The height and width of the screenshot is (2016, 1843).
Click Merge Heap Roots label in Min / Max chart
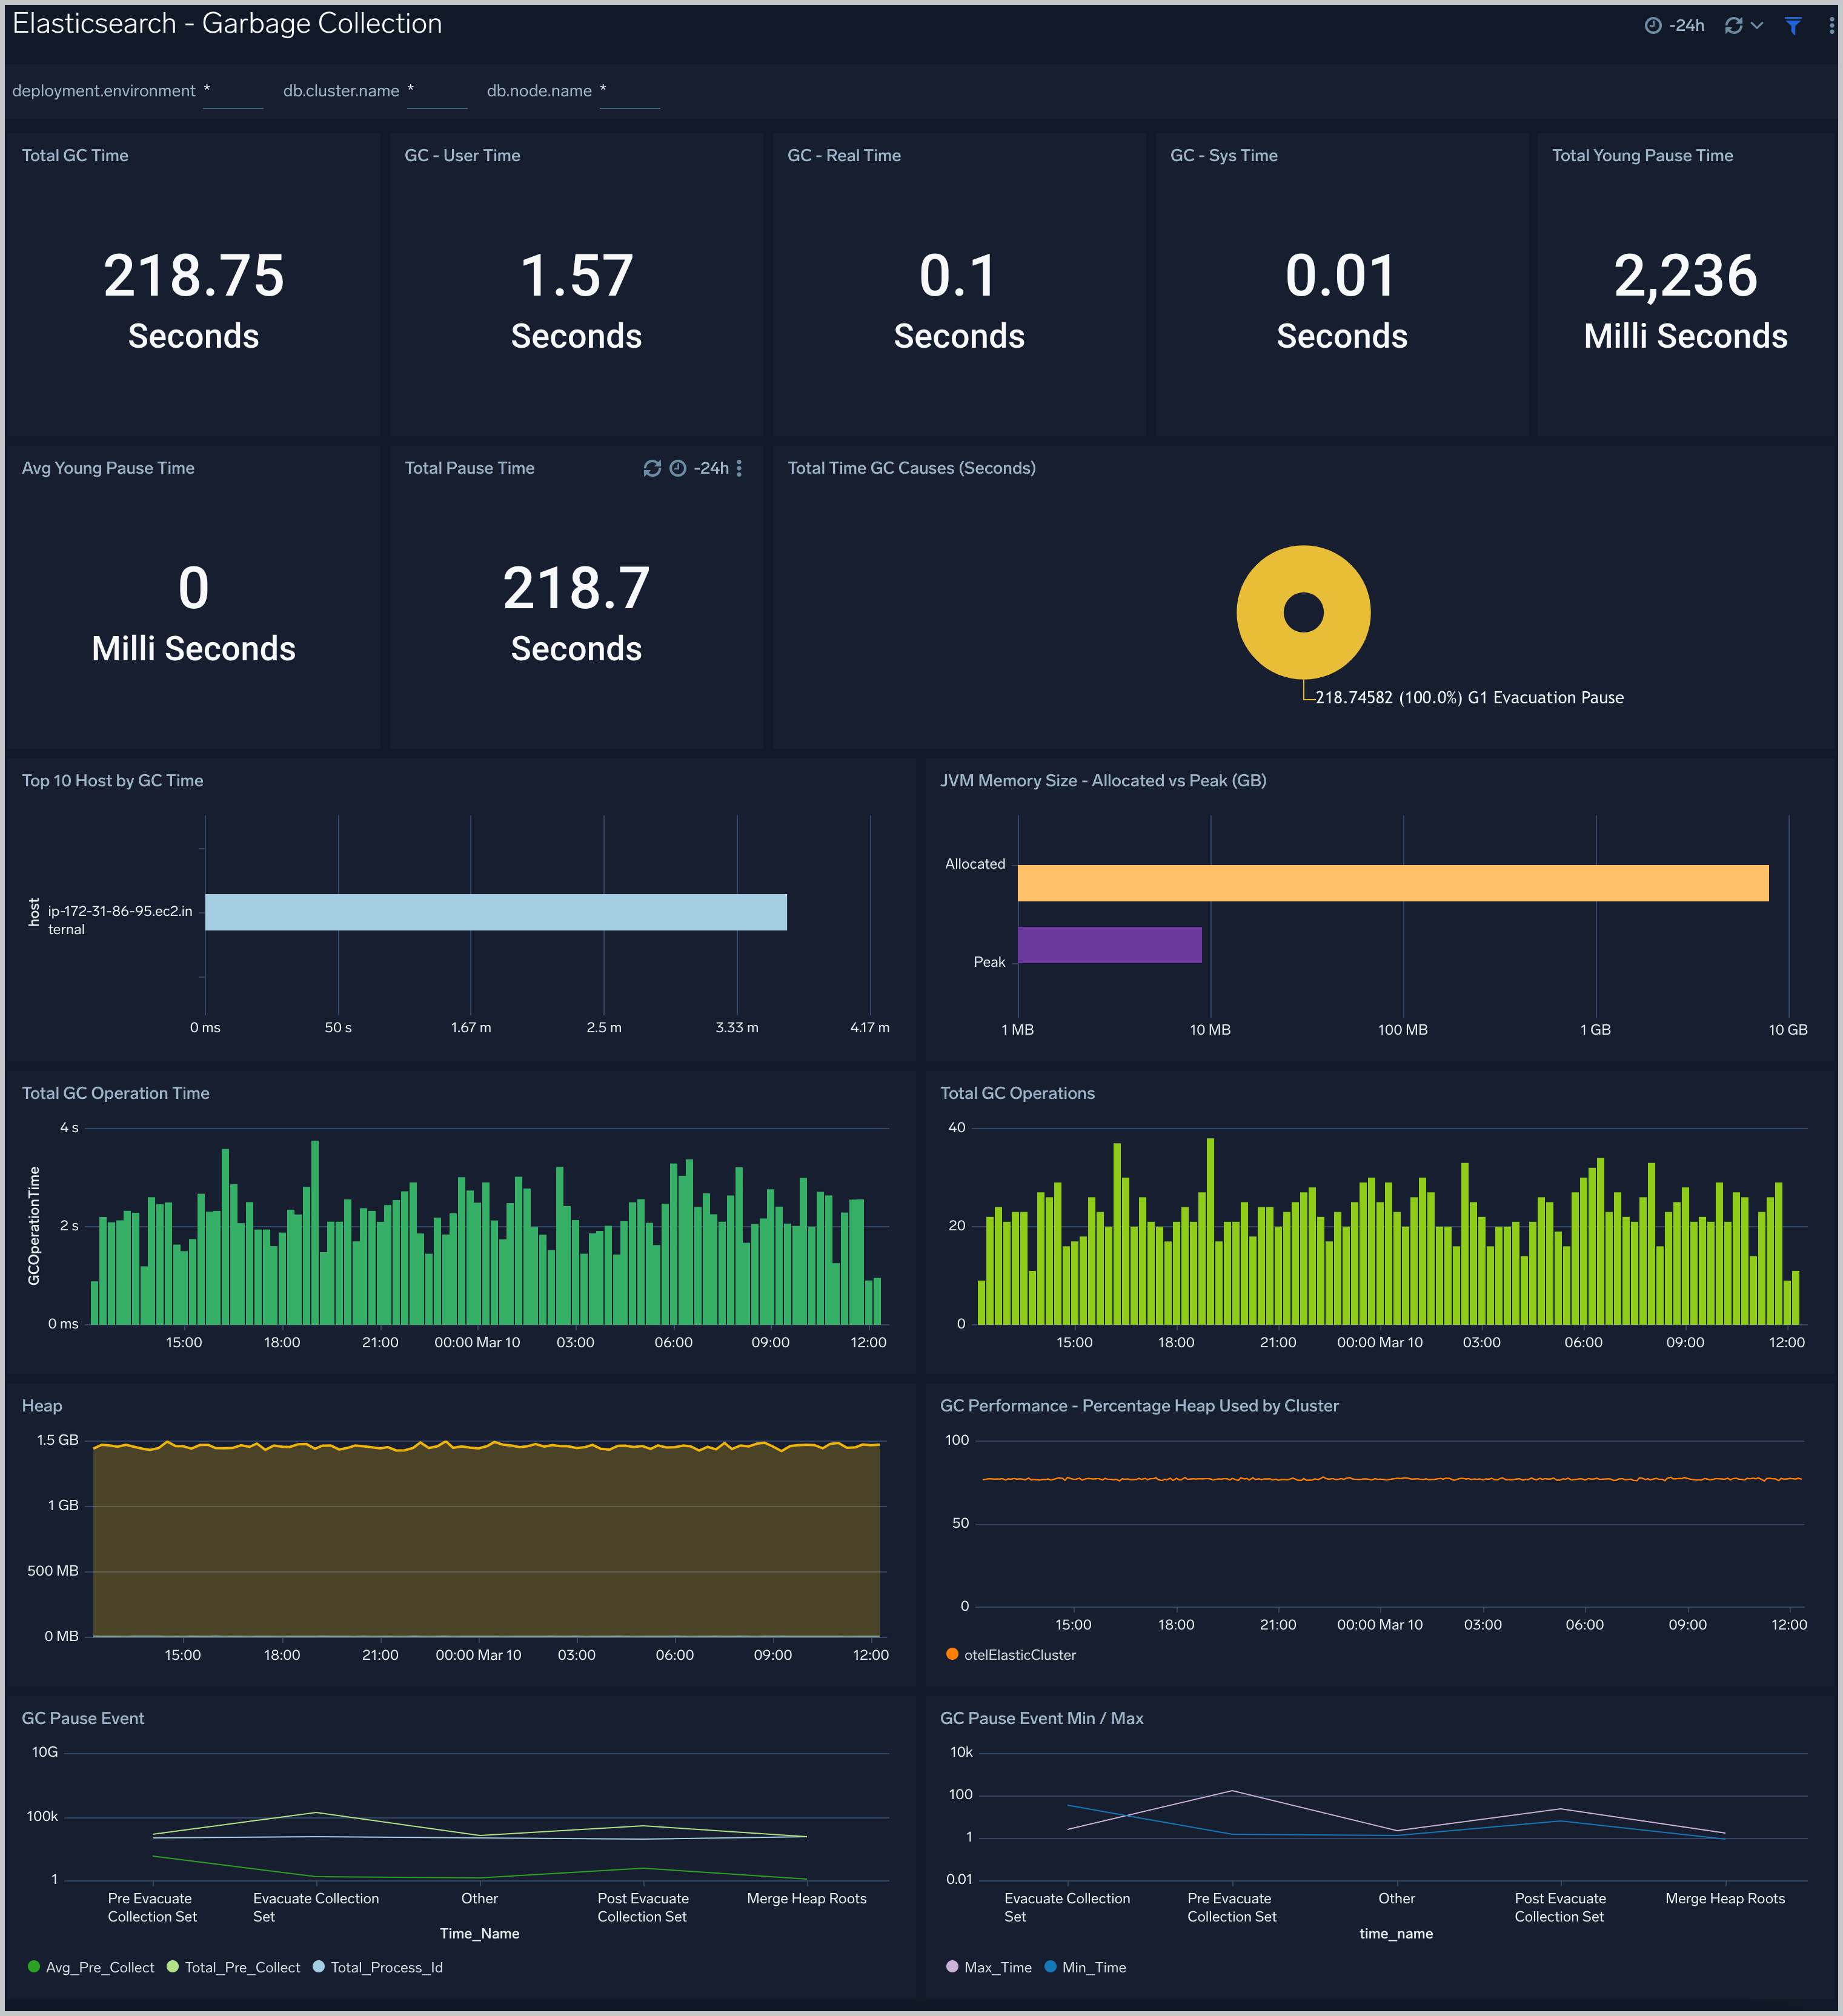[1725, 1899]
